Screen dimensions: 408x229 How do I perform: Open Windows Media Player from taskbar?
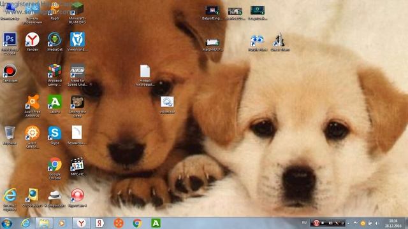click(62, 223)
